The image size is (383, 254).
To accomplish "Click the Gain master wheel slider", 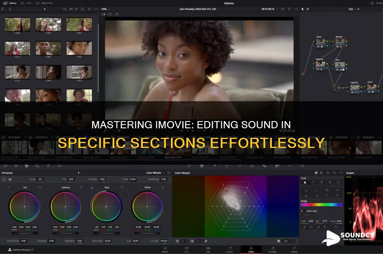I will 106,233.
